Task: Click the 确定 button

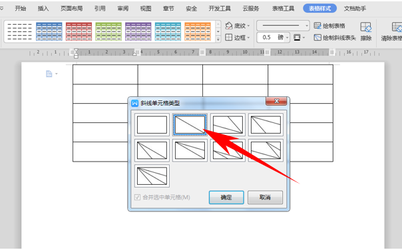Action: (x=226, y=197)
